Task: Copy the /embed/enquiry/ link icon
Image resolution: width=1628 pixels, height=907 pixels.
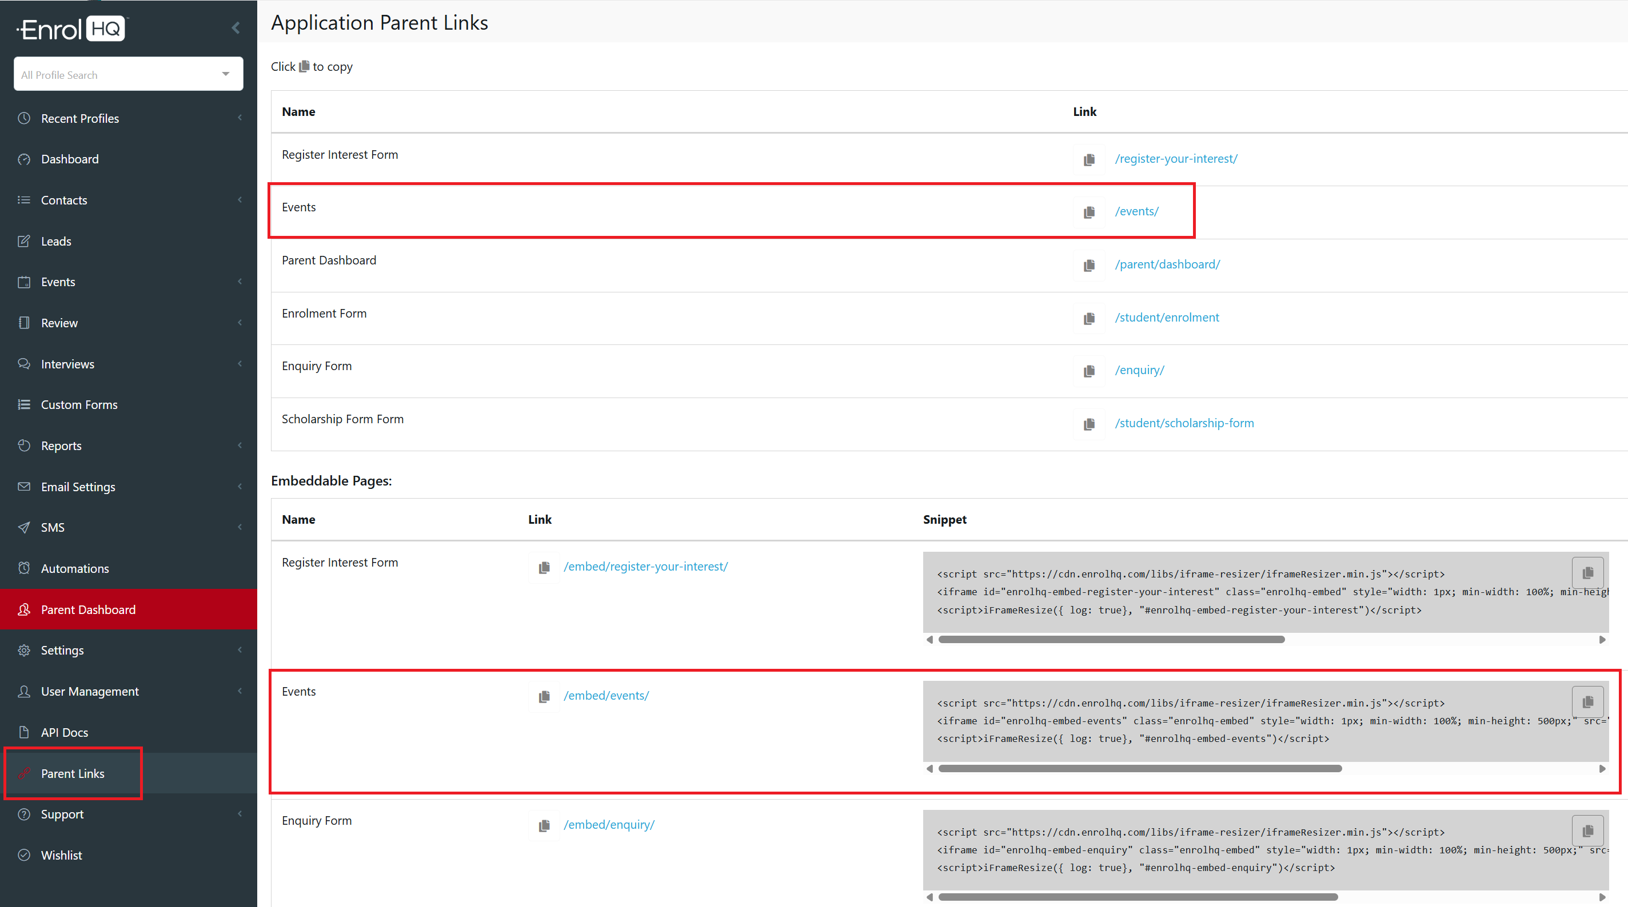Action: tap(544, 825)
